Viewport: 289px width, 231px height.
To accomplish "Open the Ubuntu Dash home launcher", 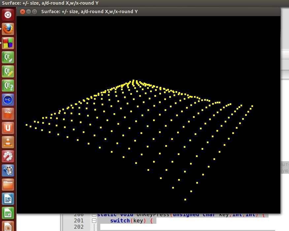I will tap(8, 15).
